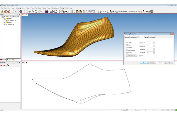Toggle the Toplines checkbox
Image resolution: width=177 pixels, height=115 pixels.
click(127, 48)
